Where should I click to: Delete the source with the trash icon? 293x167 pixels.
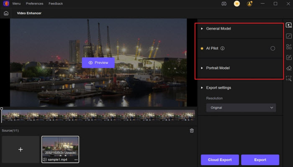pyautogui.click(x=192, y=130)
